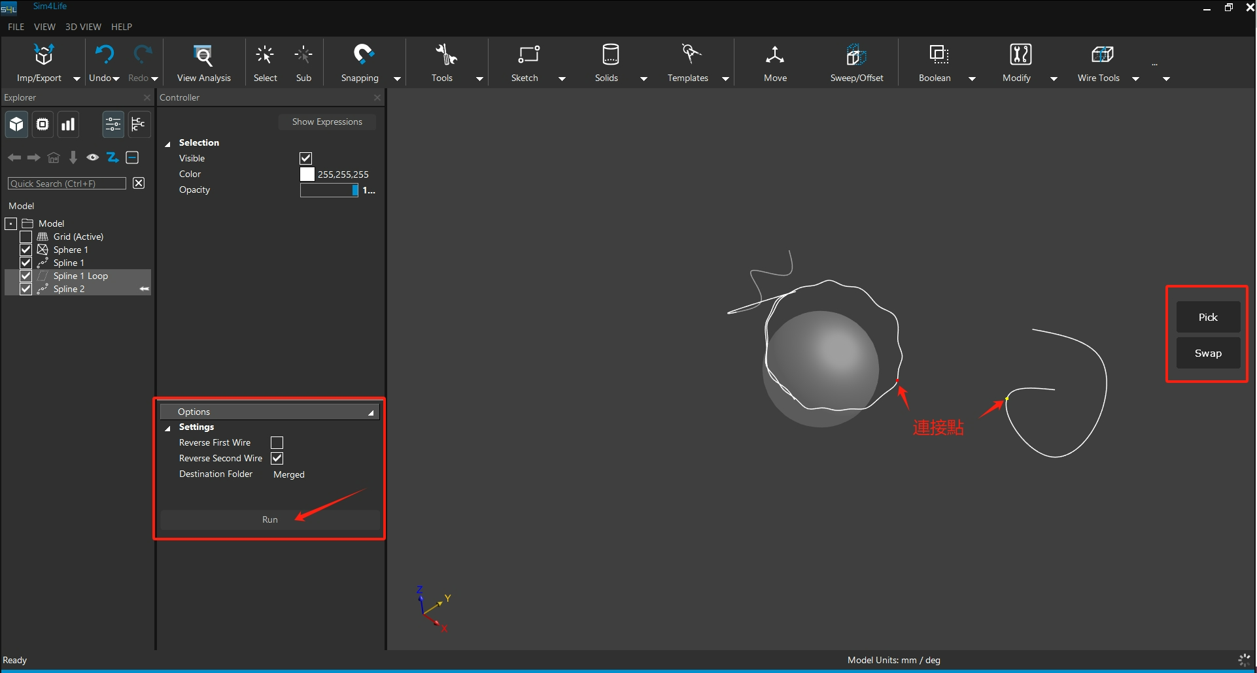This screenshot has width=1257, height=673.
Task: Uncheck Reverse Second Wire option
Action: pos(277,459)
